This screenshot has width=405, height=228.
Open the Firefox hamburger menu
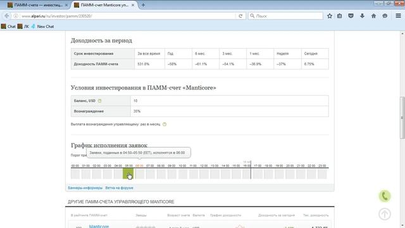[x=398, y=16]
